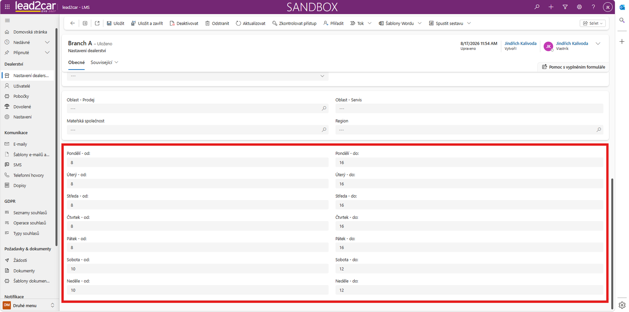Click the search magnifier in the top bar
This screenshot has height=312, width=629.
point(537,7)
